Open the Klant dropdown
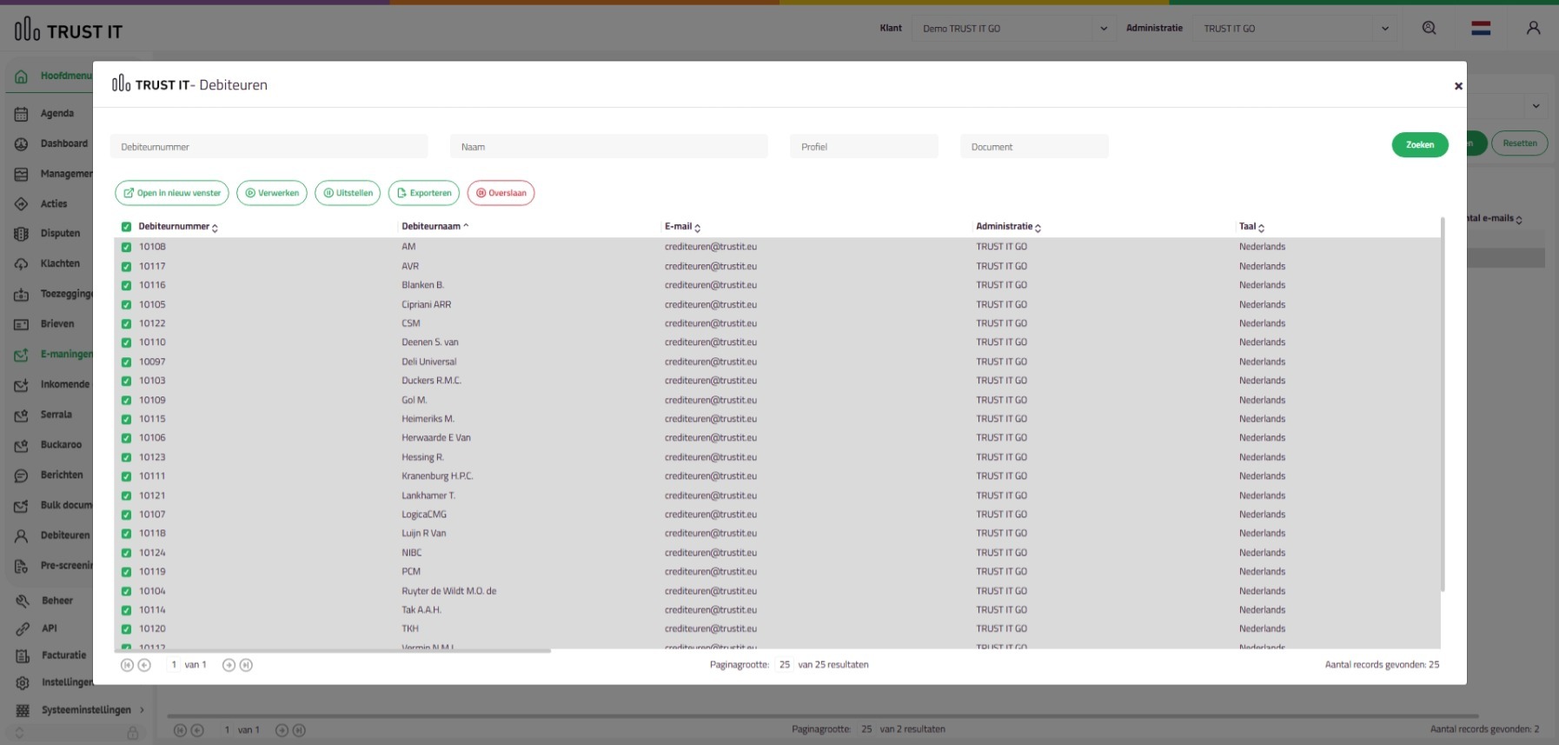Viewport: 1559px width, 745px height. pyautogui.click(x=1014, y=29)
